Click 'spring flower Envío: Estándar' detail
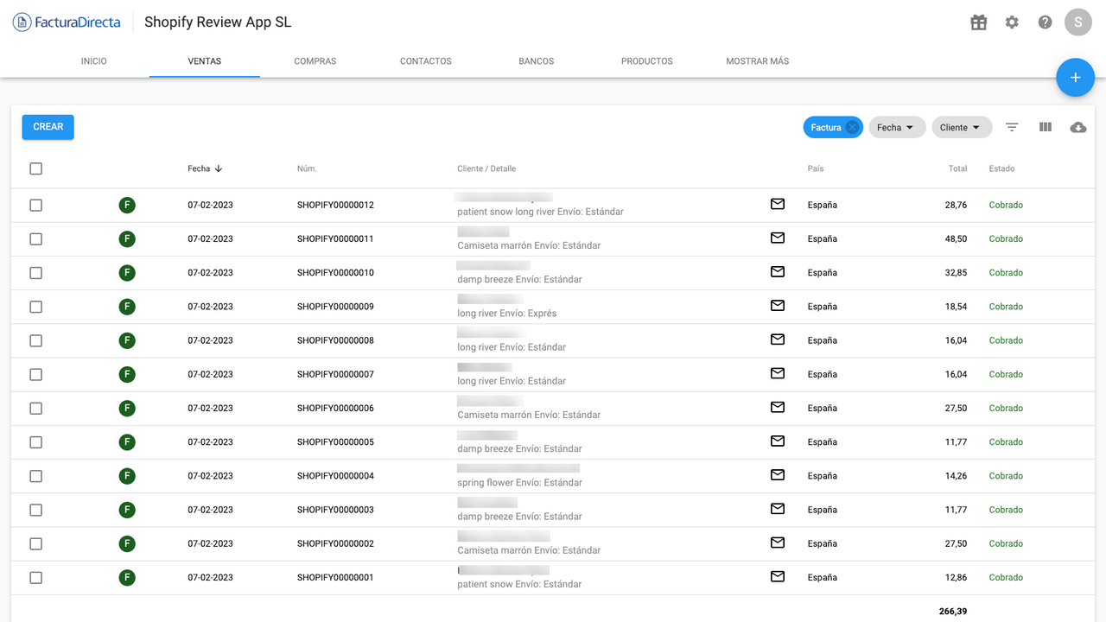The width and height of the screenshot is (1106, 622). 519,483
